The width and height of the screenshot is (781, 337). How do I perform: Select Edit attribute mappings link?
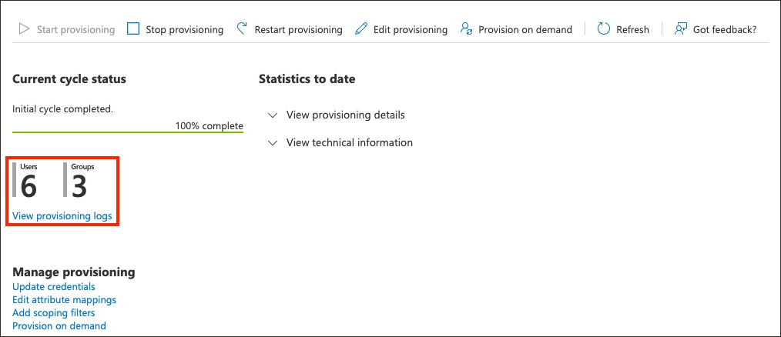tap(64, 300)
